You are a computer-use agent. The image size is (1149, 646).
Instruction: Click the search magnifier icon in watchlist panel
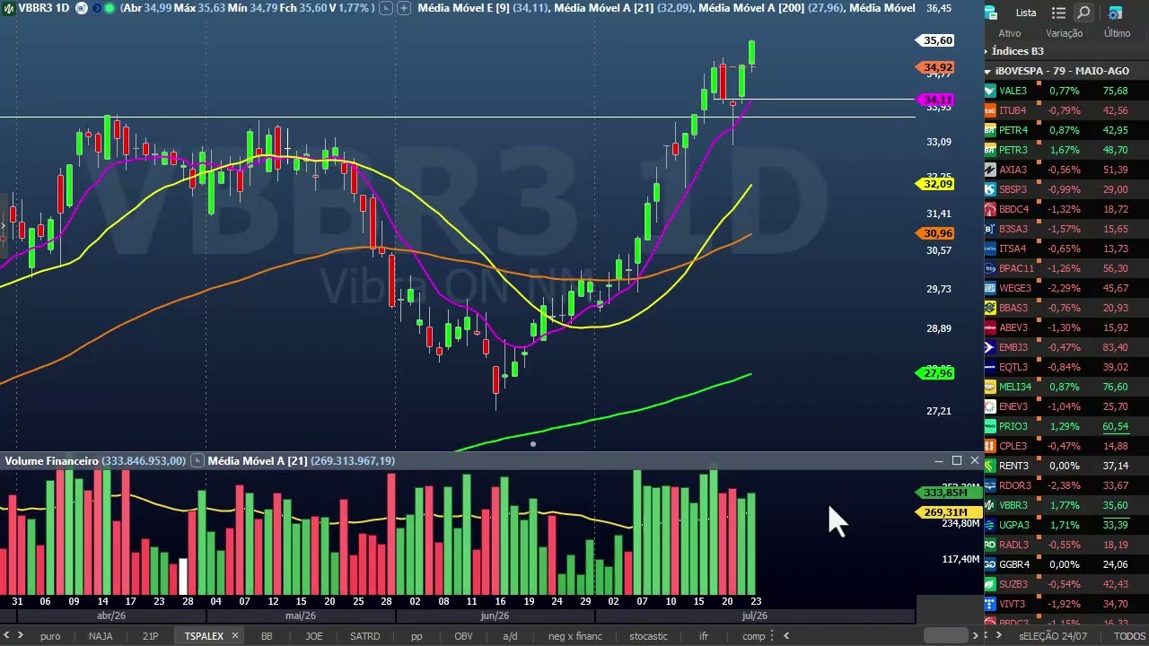click(x=1083, y=13)
